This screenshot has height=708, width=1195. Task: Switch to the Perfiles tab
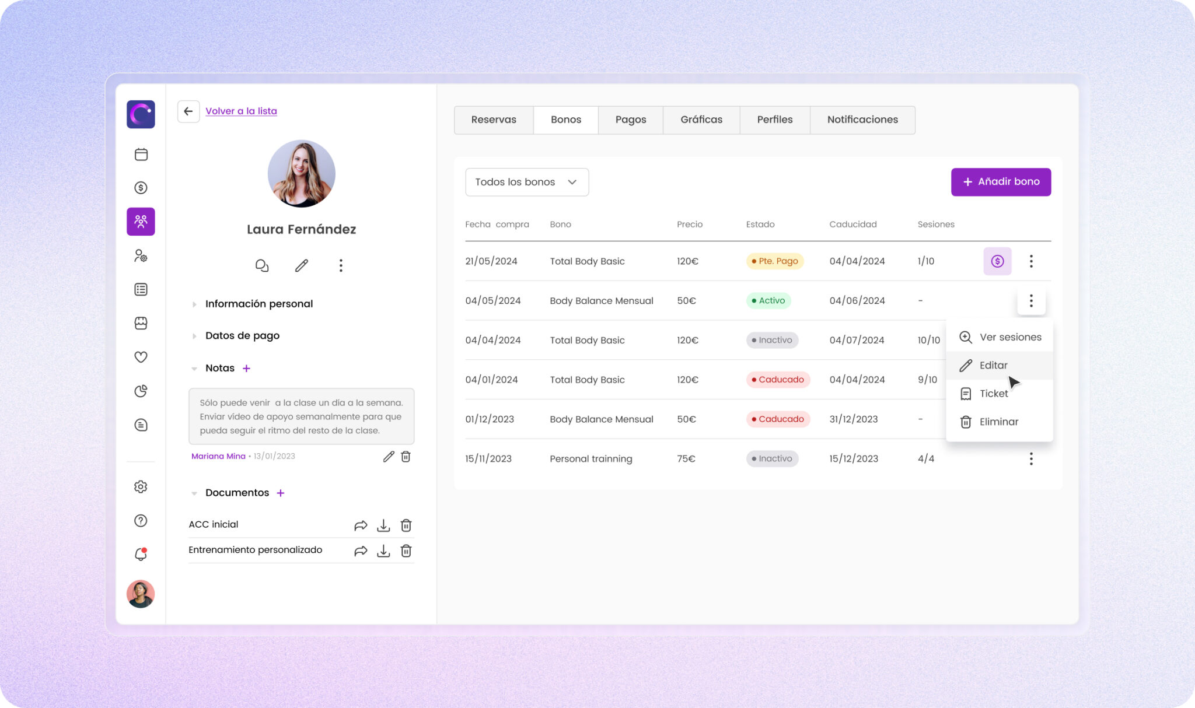point(775,120)
